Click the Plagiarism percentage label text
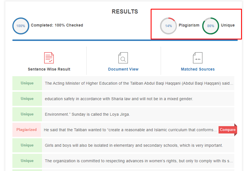The width and height of the screenshot is (247, 171). [189, 25]
